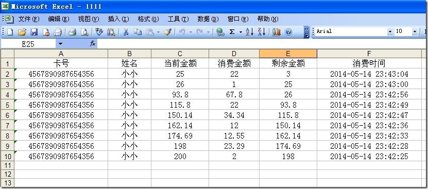Screen dimensions: 428x189
Task: Click in the Name Box showing E25
Action: pyautogui.click(x=28, y=44)
